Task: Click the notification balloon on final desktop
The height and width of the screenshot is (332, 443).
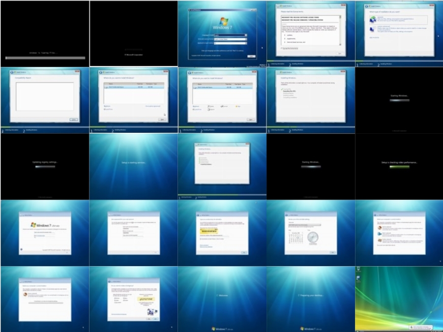Action: point(420,327)
